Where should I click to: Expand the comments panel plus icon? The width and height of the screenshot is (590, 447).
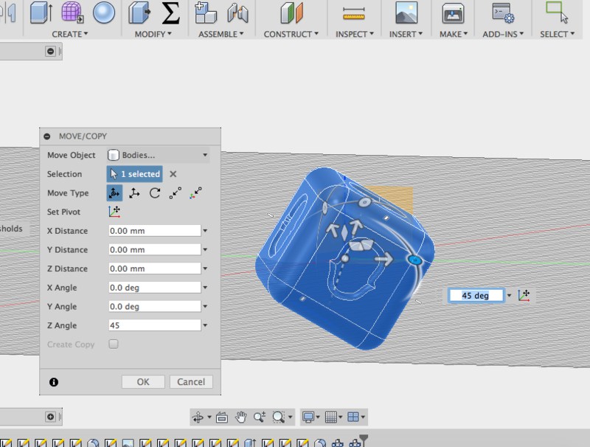50,417
